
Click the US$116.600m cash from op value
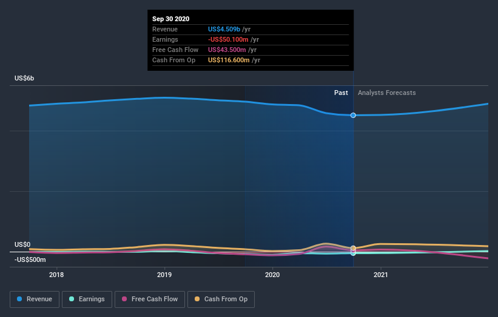coord(229,60)
